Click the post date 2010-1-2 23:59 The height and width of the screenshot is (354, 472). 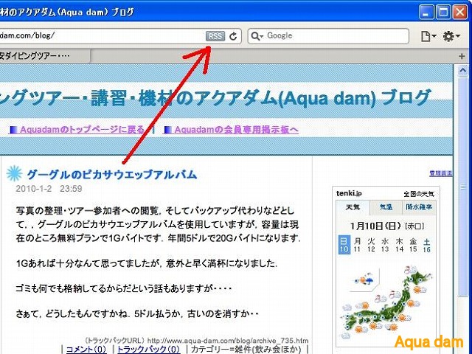click(49, 189)
